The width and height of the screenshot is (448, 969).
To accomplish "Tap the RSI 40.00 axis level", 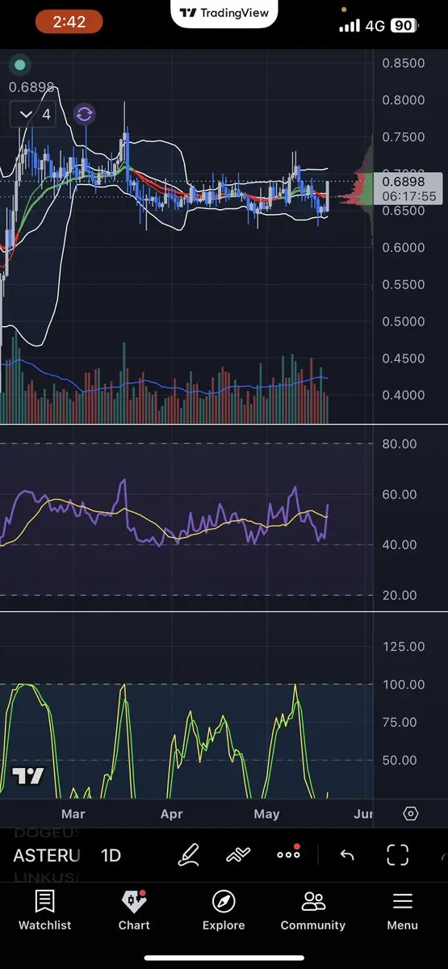I will pyautogui.click(x=399, y=544).
